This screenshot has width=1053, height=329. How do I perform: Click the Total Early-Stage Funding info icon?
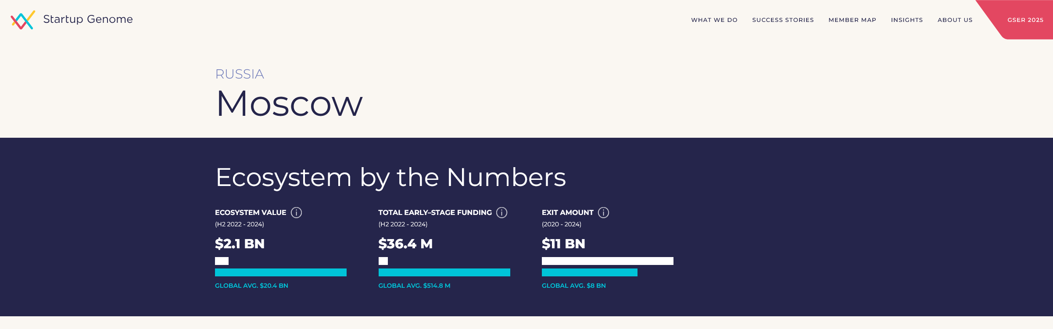501,213
